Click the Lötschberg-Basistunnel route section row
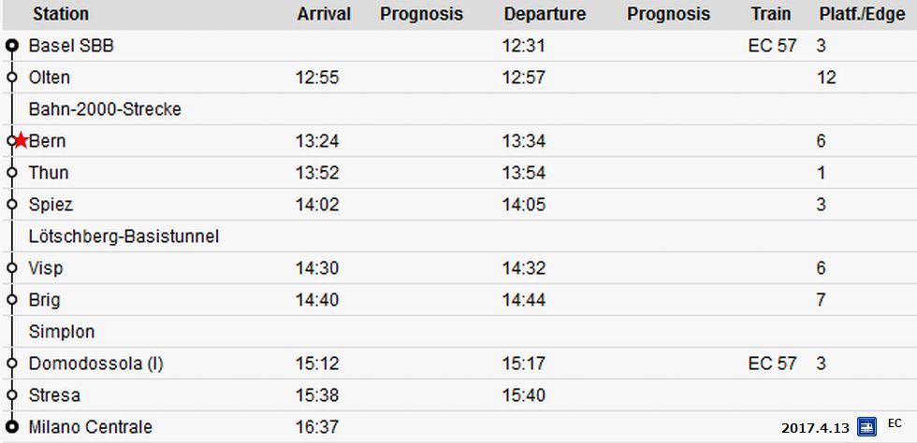This screenshot has height=443, width=917. 458,236
